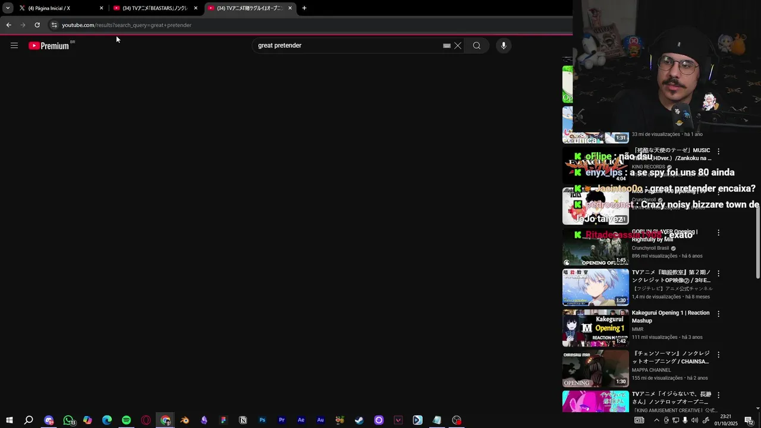Go back in browser history
This screenshot has width=761, height=428.
[x=8, y=25]
